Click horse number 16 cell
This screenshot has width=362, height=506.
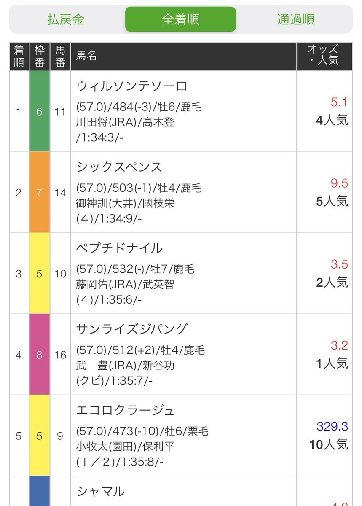point(60,355)
